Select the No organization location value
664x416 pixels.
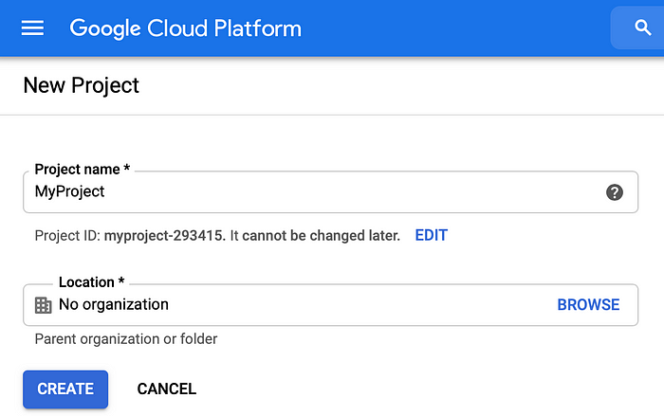[114, 305]
